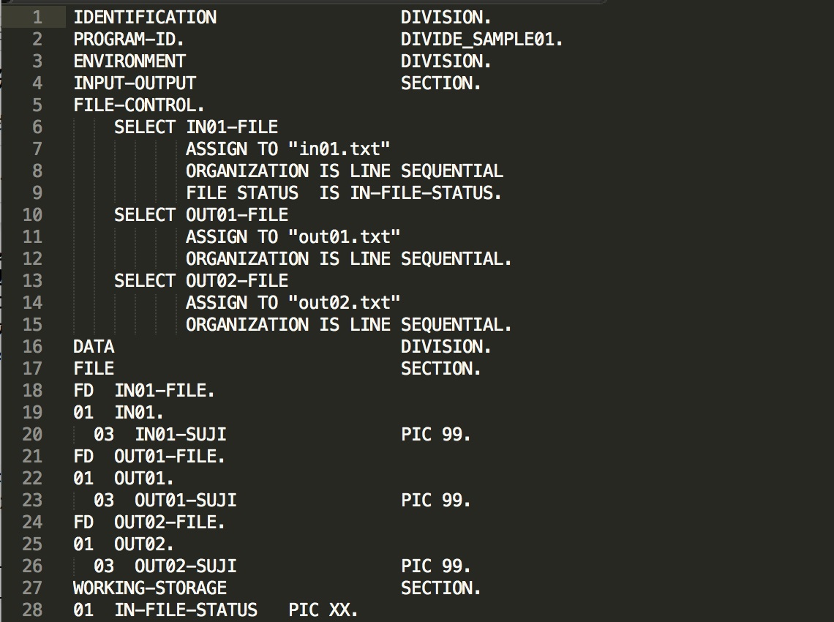Viewport: 834px width, 622px height.
Task: Click the FD IN01-FILE. entry
Action: click(144, 391)
